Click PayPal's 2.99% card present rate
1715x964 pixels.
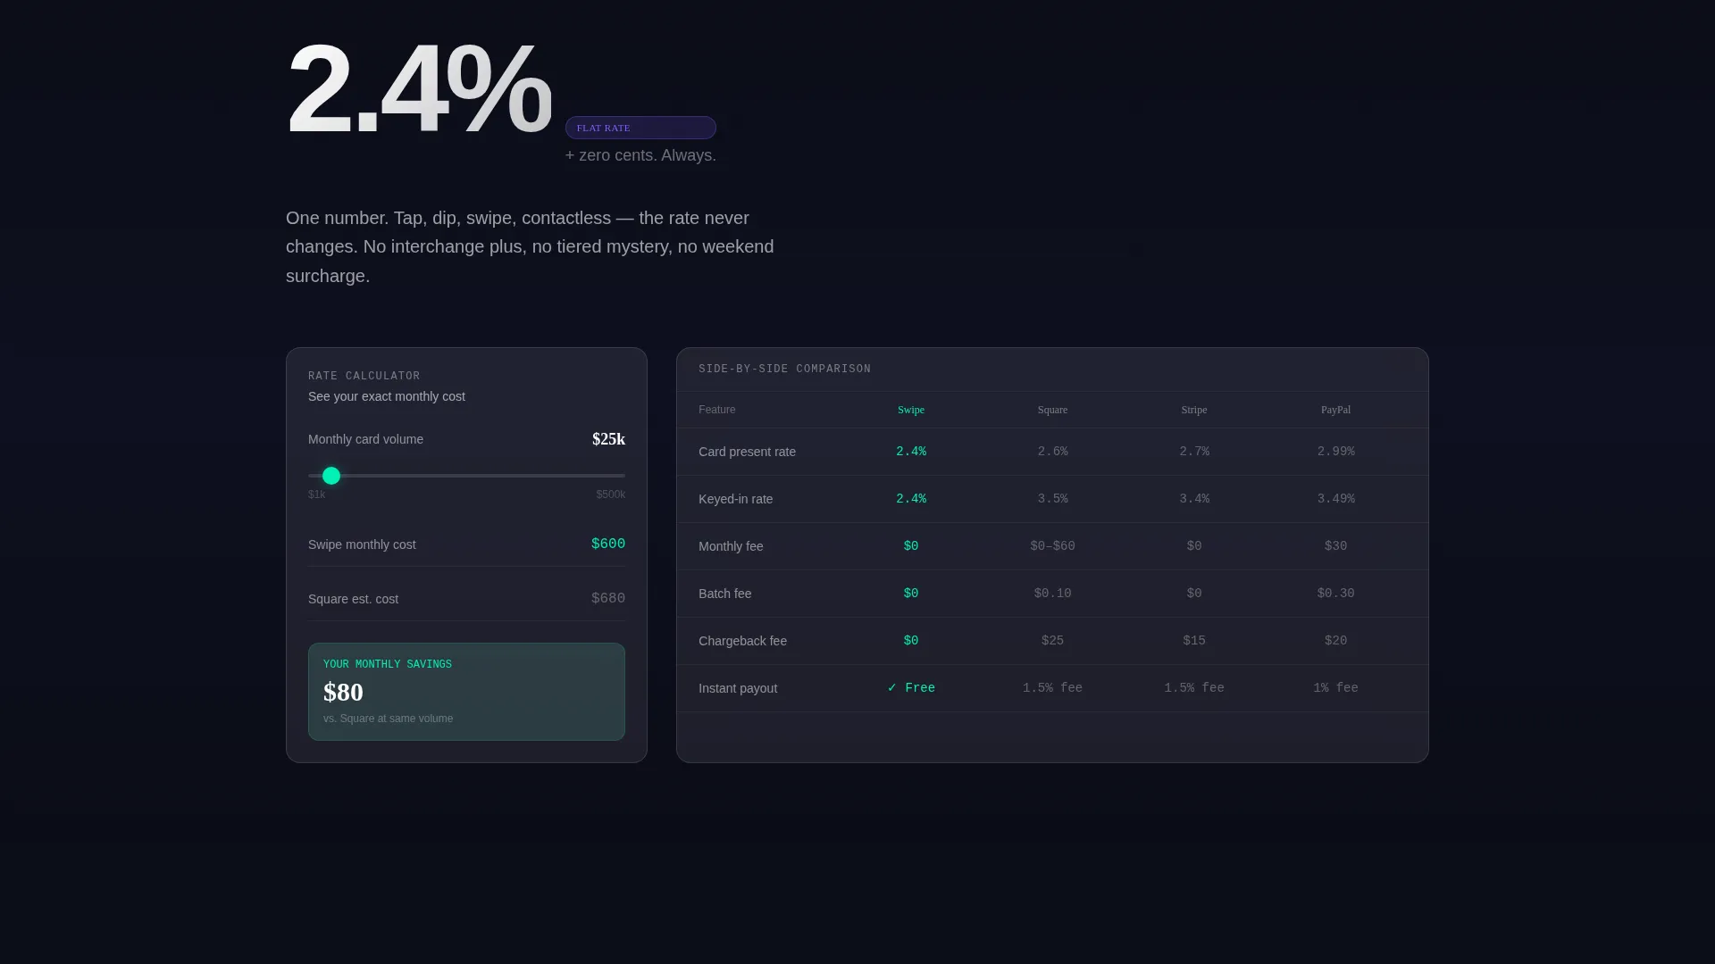click(1335, 452)
